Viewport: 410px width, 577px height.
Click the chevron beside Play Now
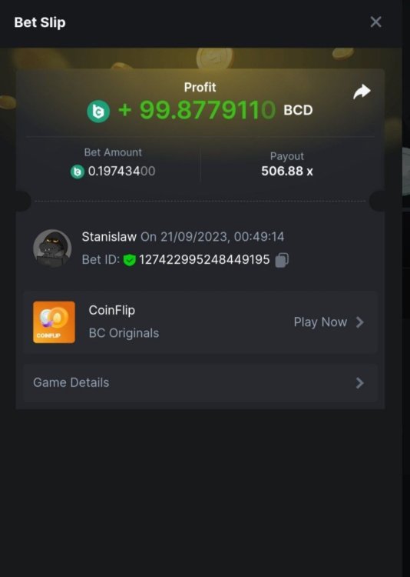tap(360, 322)
